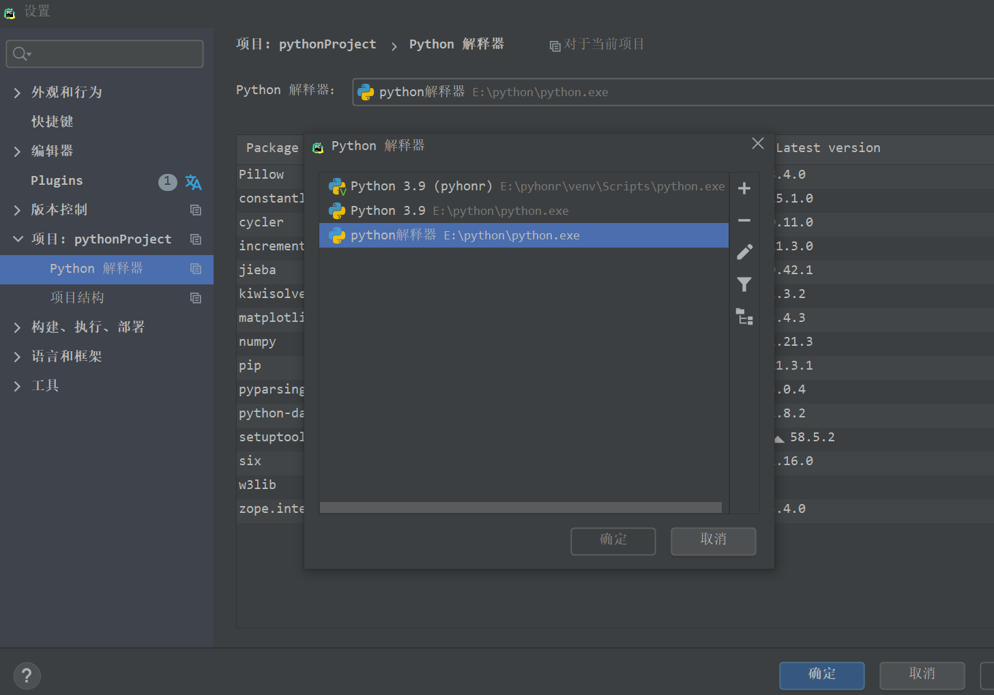Click the settings search input field

pyautogui.click(x=104, y=54)
